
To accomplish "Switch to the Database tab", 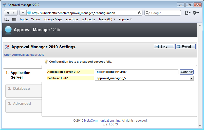I will click(24, 91).
